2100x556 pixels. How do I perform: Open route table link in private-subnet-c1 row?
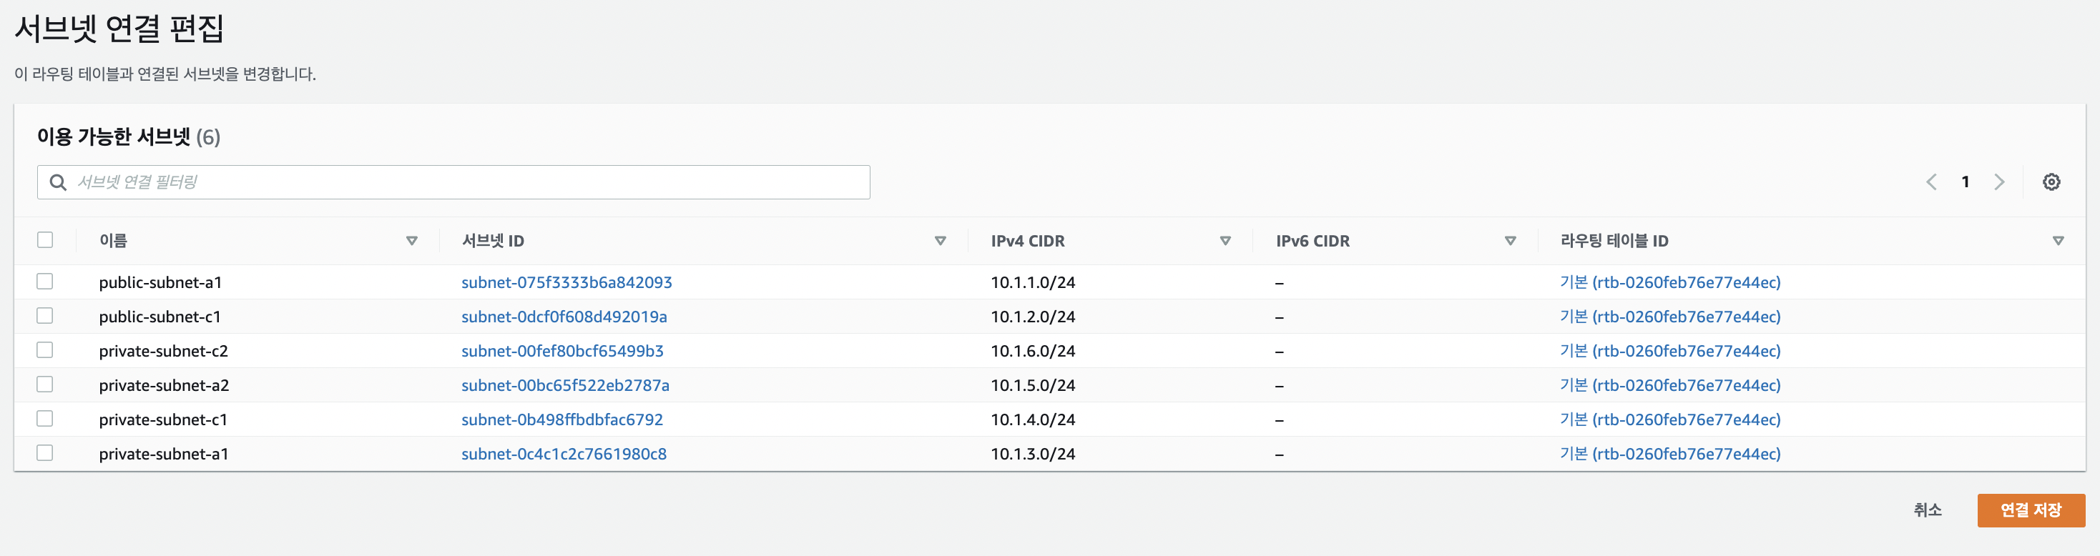1669,420
